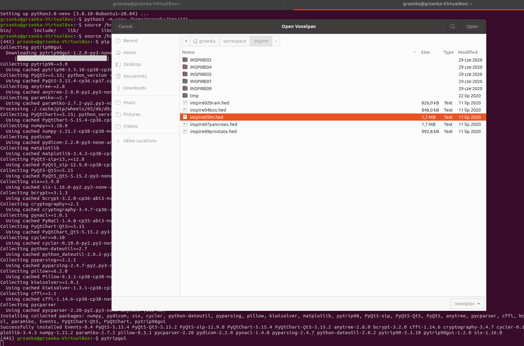Cancel the Open Voxelpan dialog
This screenshot has height=346, width=524.
coord(125,26)
